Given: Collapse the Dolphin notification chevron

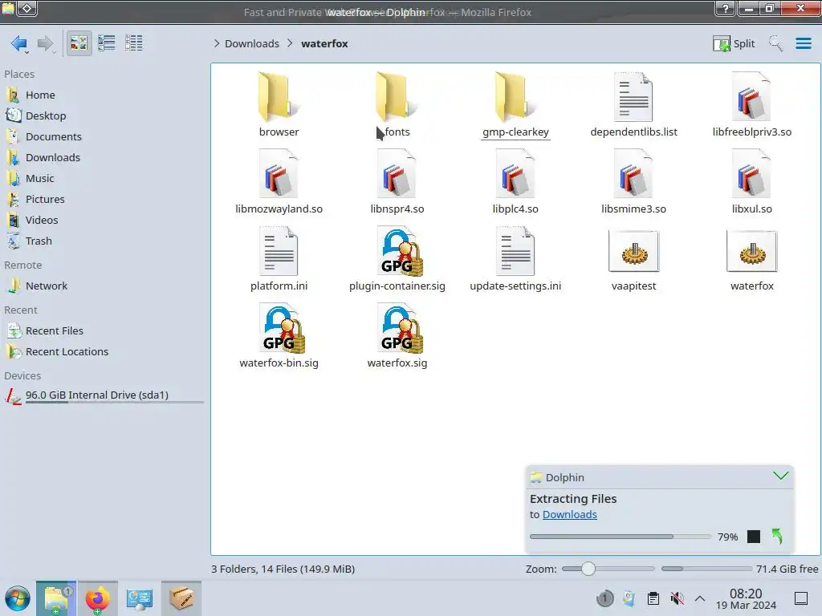Looking at the screenshot, I should tap(780, 476).
